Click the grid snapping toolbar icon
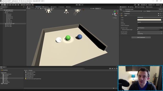Image resolution: width=163 pixels, height=91 pixels. coord(33,5)
